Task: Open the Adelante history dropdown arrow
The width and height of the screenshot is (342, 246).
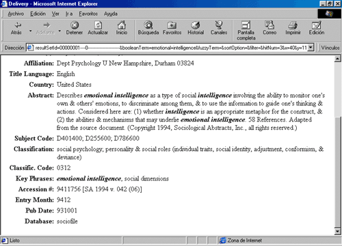Action: 60,31
